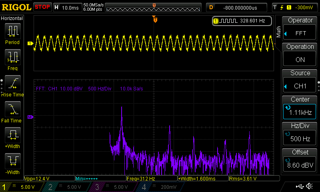This screenshot has height=192, width=320.
Task: Open the Source CH1 selector
Action: point(300,82)
